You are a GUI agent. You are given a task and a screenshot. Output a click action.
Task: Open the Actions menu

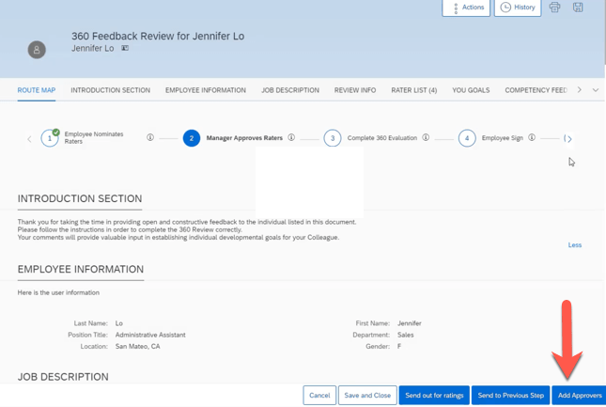coord(466,8)
